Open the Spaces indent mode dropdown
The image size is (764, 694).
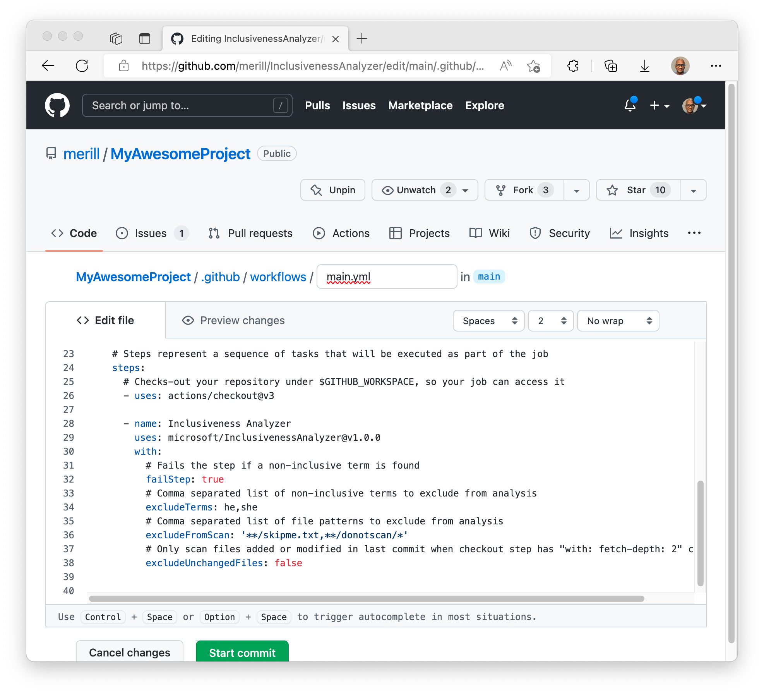tap(488, 321)
